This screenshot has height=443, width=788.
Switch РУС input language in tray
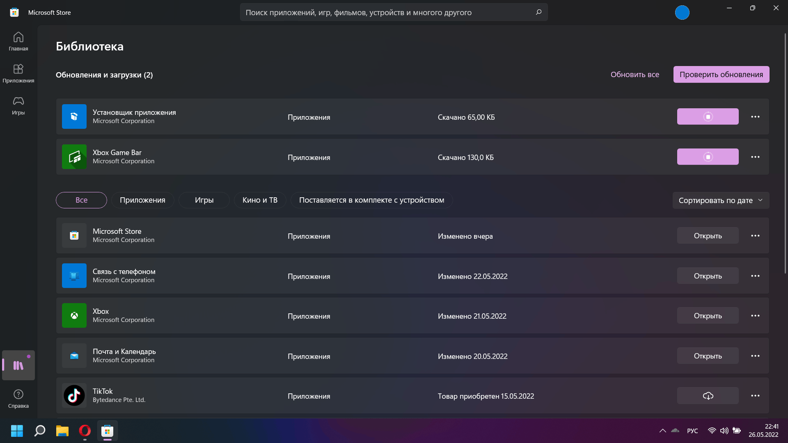pyautogui.click(x=692, y=430)
